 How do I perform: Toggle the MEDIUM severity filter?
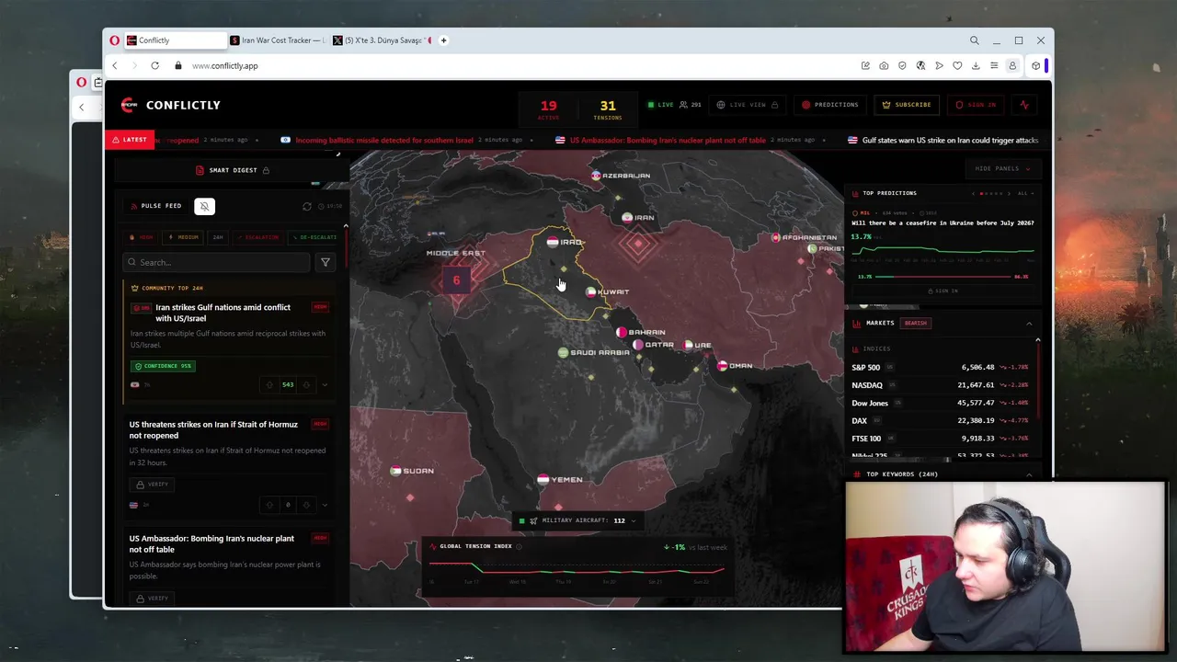184,237
